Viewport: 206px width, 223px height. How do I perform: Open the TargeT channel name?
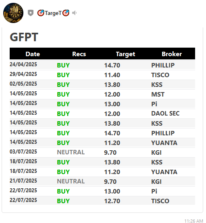click(x=53, y=13)
